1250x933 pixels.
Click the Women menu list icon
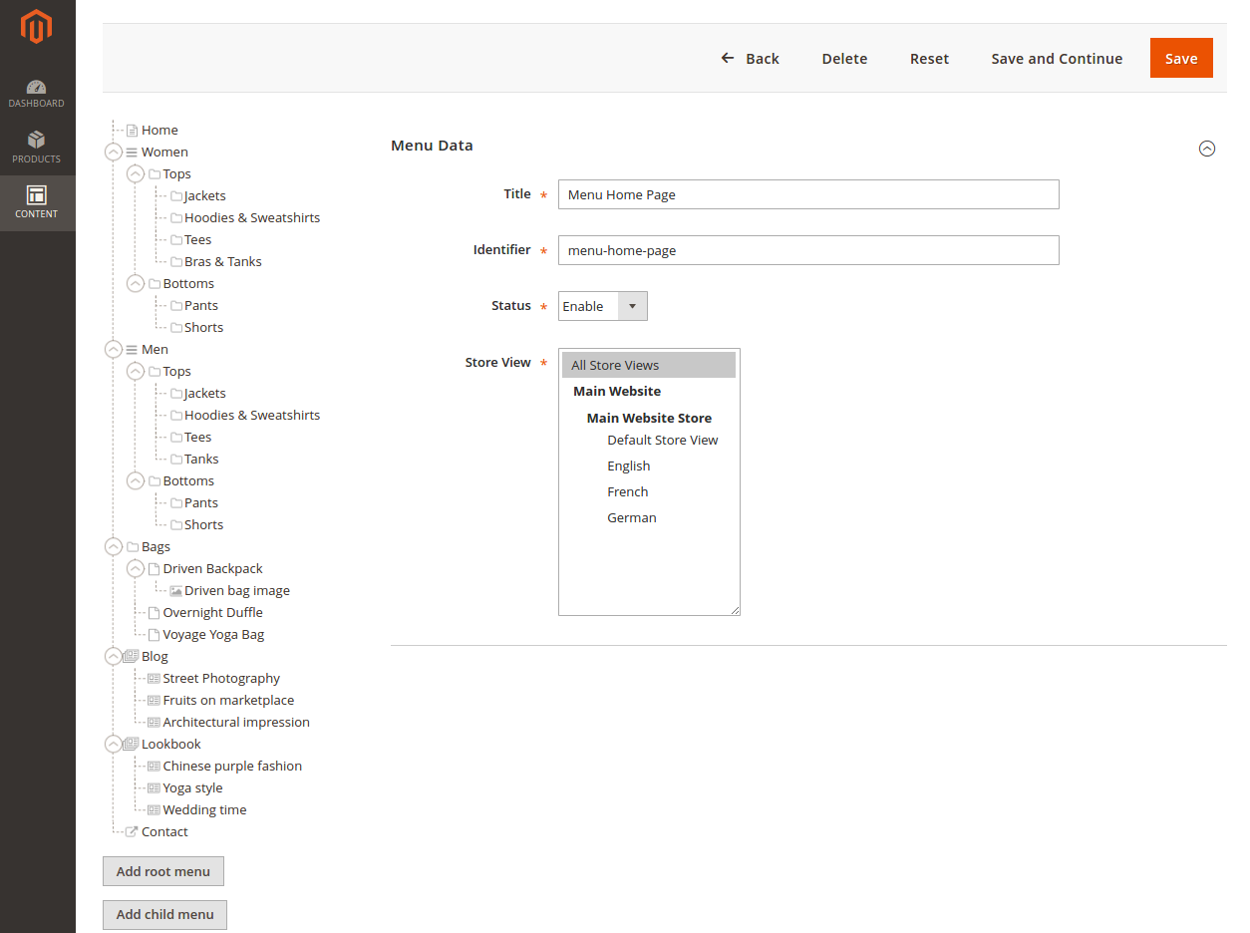point(132,153)
